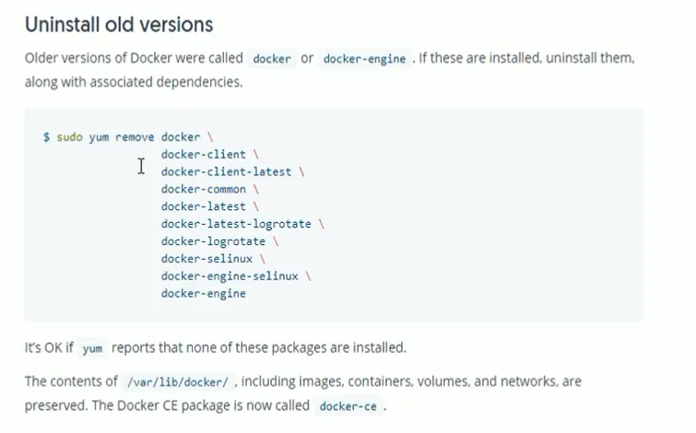
Task: Click the "Uninstall old versions" heading
Action: tap(119, 23)
